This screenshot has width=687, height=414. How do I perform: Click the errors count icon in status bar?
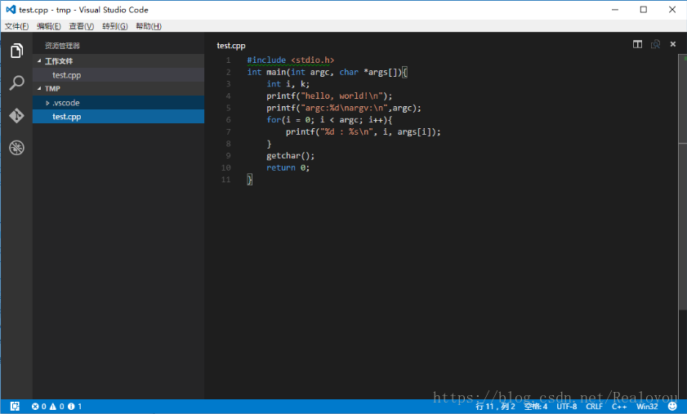click(35, 407)
